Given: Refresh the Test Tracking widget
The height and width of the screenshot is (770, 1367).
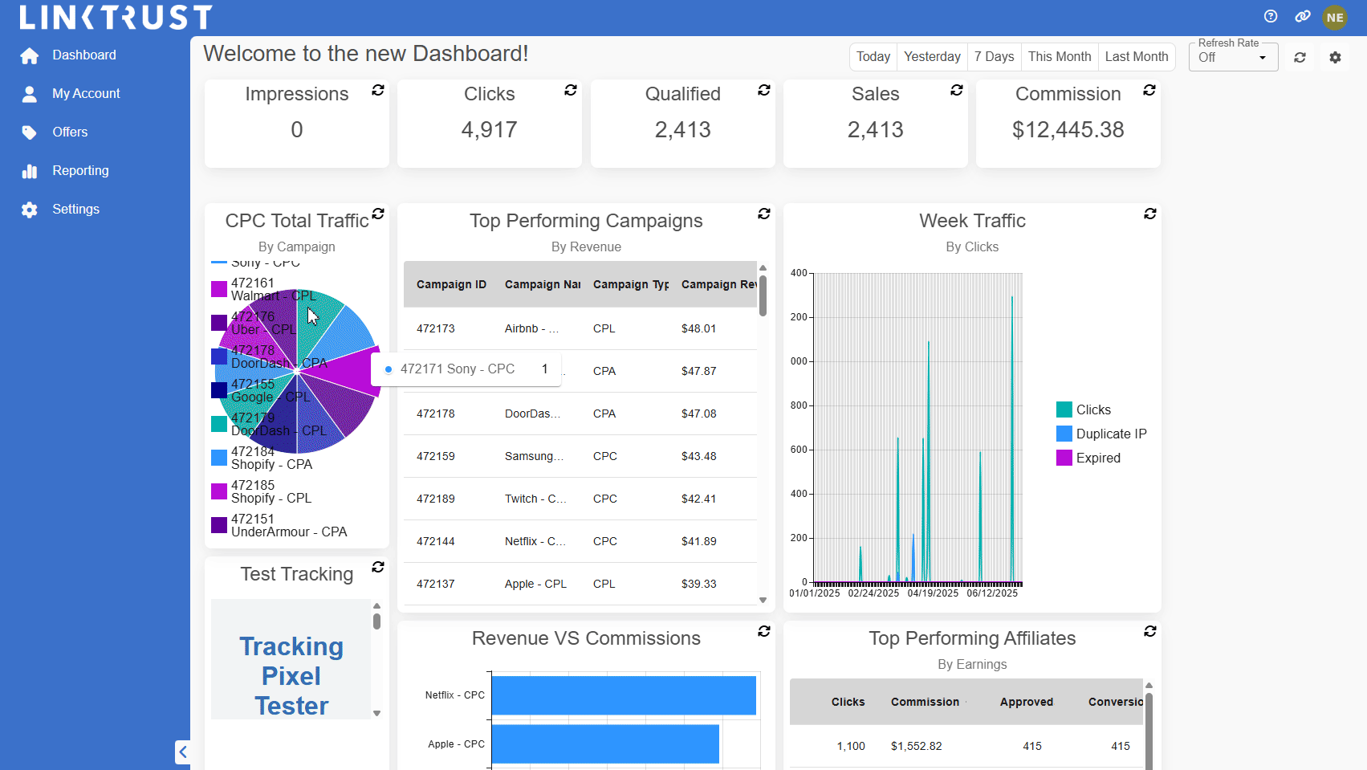Looking at the screenshot, I should tap(378, 567).
